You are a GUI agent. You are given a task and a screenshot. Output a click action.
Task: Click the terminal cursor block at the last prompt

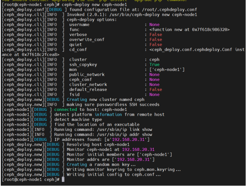click(x=63, y=179)
